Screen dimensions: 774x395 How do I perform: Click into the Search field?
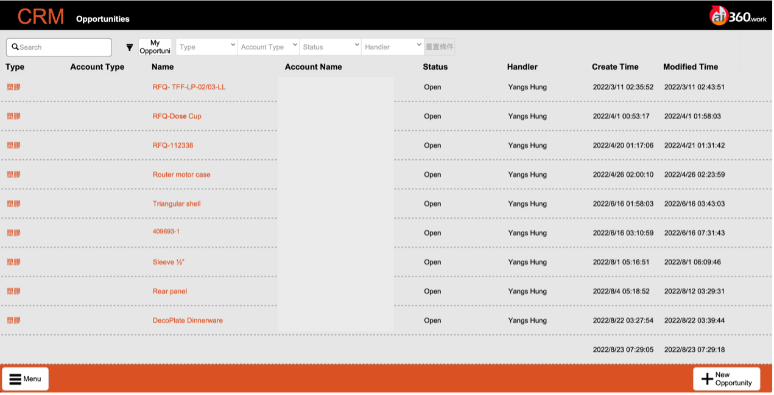pos(61,47)
